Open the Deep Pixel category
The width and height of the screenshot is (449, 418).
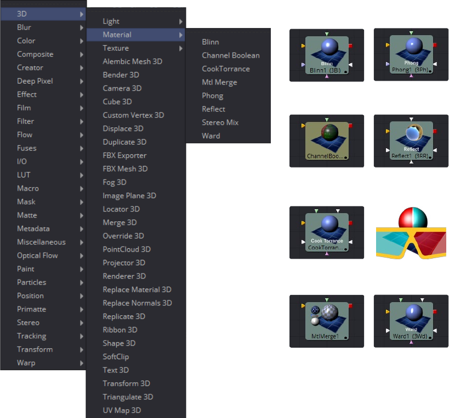tap(35, 81)
